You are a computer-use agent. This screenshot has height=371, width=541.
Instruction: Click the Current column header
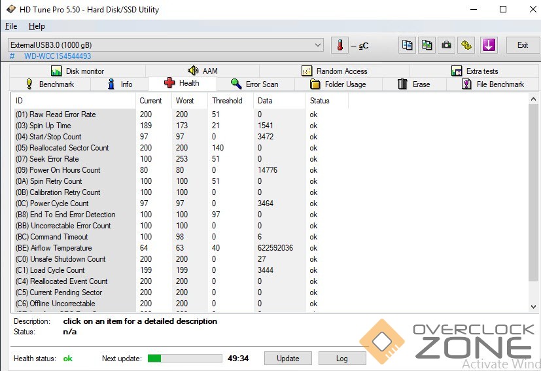point(154,101)
